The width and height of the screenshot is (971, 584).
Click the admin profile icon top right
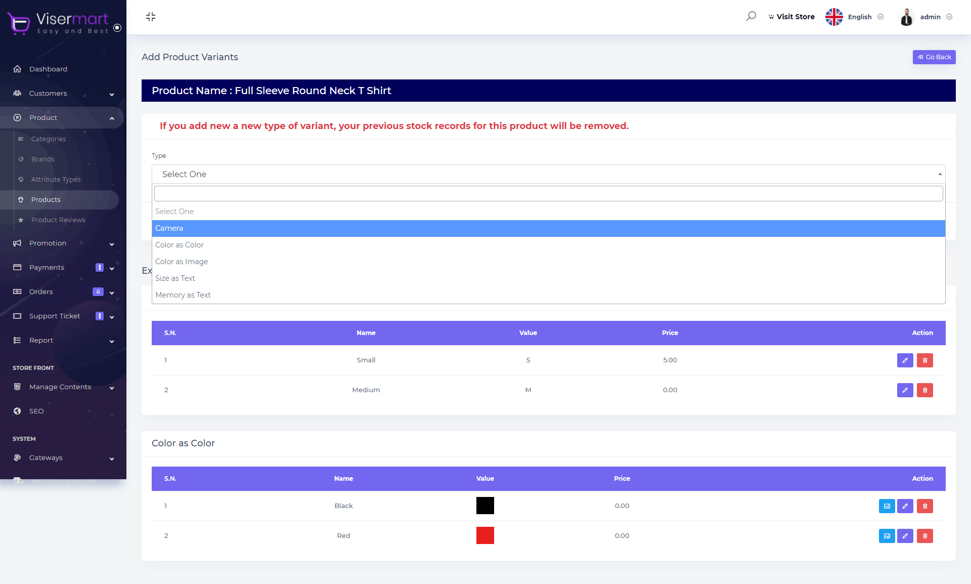pyautogui.click(x=906, y=17)
